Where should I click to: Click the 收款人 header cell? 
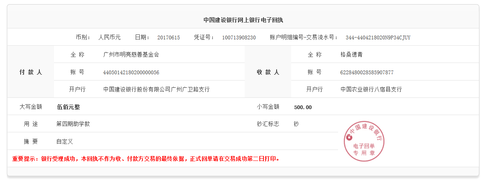(x=268, y=72)
